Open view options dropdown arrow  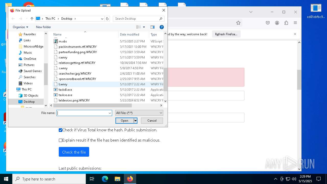click(x=144, y=27)
